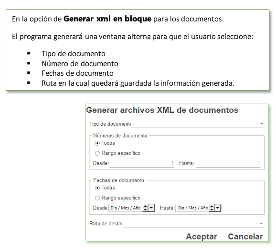Click the Ruta de destino browse ellipsis
This screenshot has height=248, width=276.
(262, 223)
